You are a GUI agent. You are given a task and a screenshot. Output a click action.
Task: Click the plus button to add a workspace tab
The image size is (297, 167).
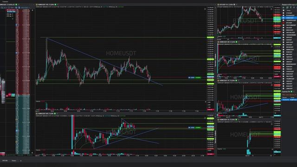coord(20,161)
